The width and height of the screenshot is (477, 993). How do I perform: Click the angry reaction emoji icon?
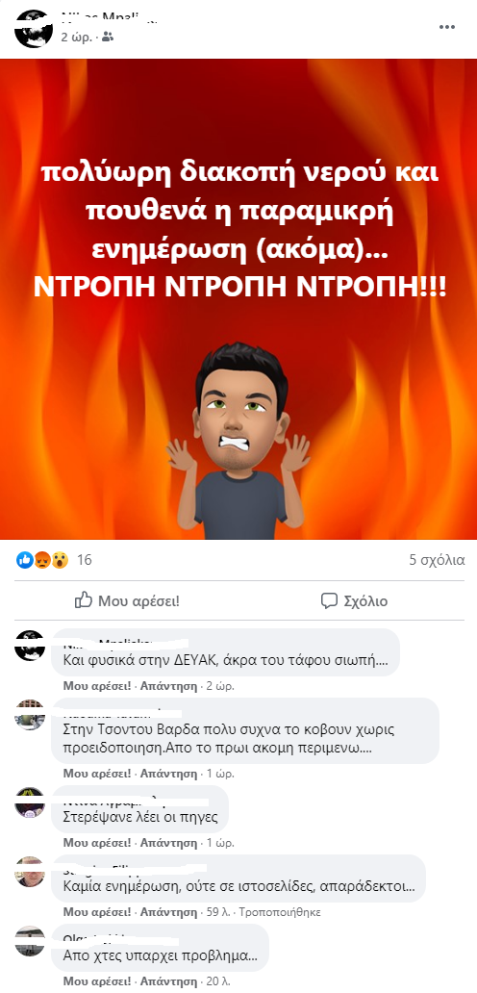point(41,560)
